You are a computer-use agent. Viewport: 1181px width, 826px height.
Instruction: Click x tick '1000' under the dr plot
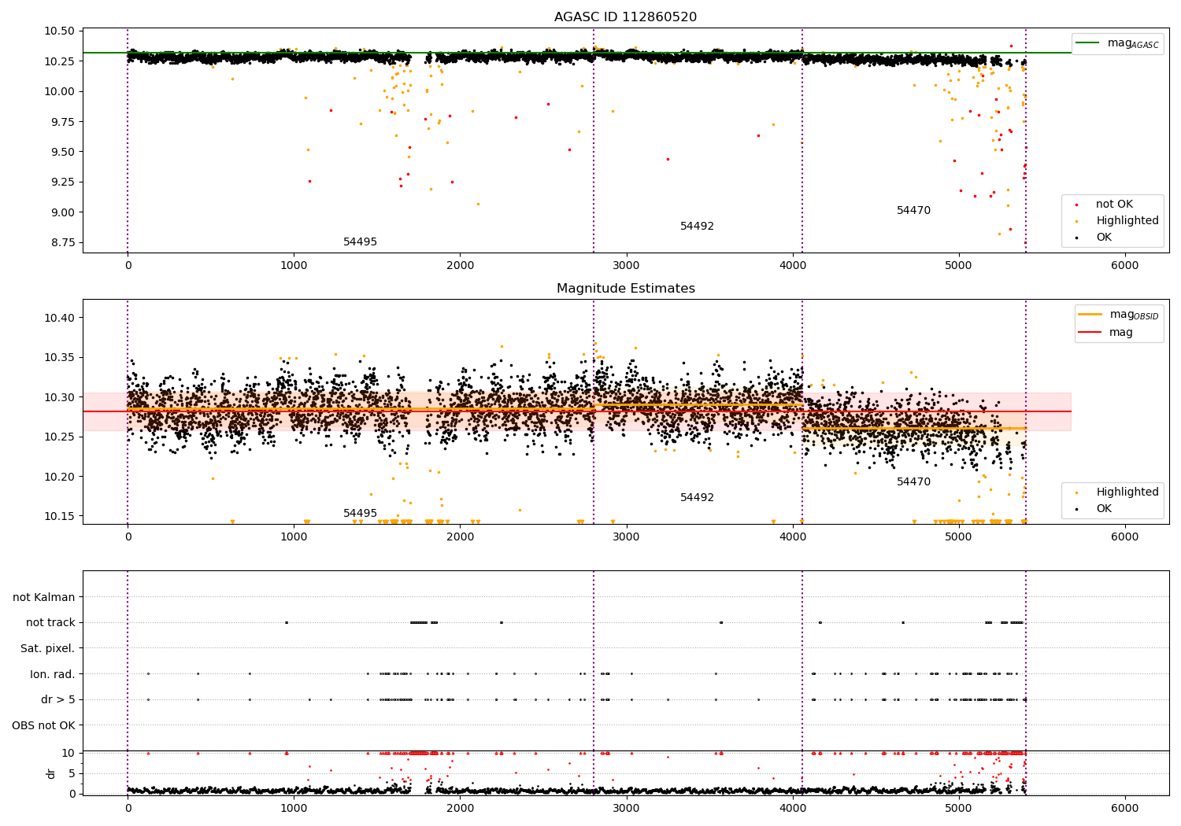point(294,809)
